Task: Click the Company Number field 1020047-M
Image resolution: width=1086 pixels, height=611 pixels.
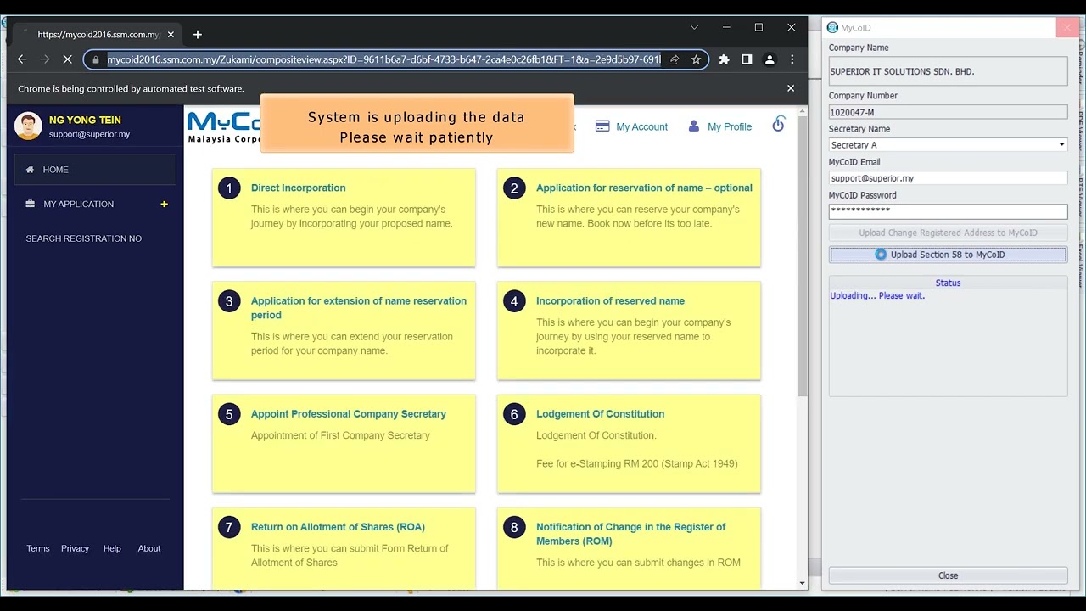Action: tap(948, 112)
